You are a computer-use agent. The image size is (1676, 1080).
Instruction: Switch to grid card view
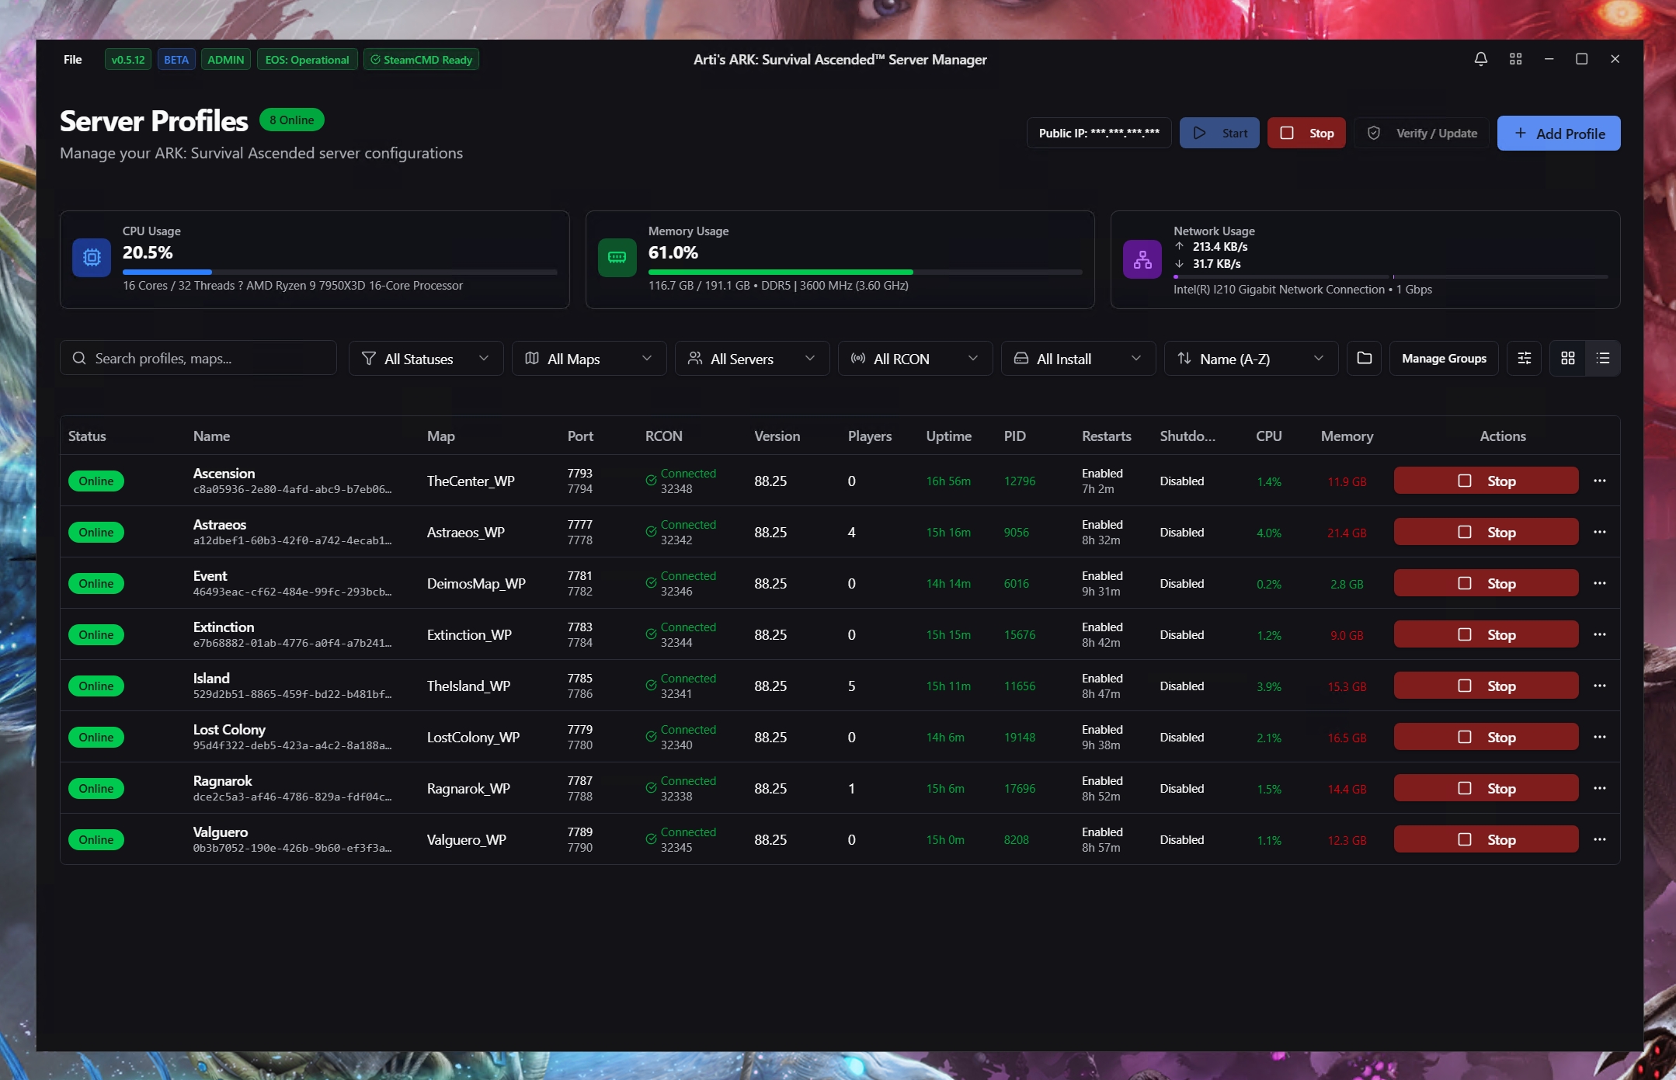pos(1567,358)
